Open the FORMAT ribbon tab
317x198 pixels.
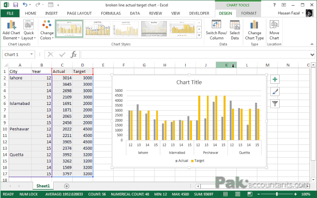(x=249, y=13)
